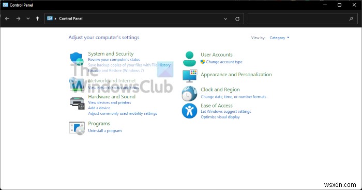Click Optimize visual display
Image resolution: width=362 pixels, height=190 pixels.
coord(220,117)
